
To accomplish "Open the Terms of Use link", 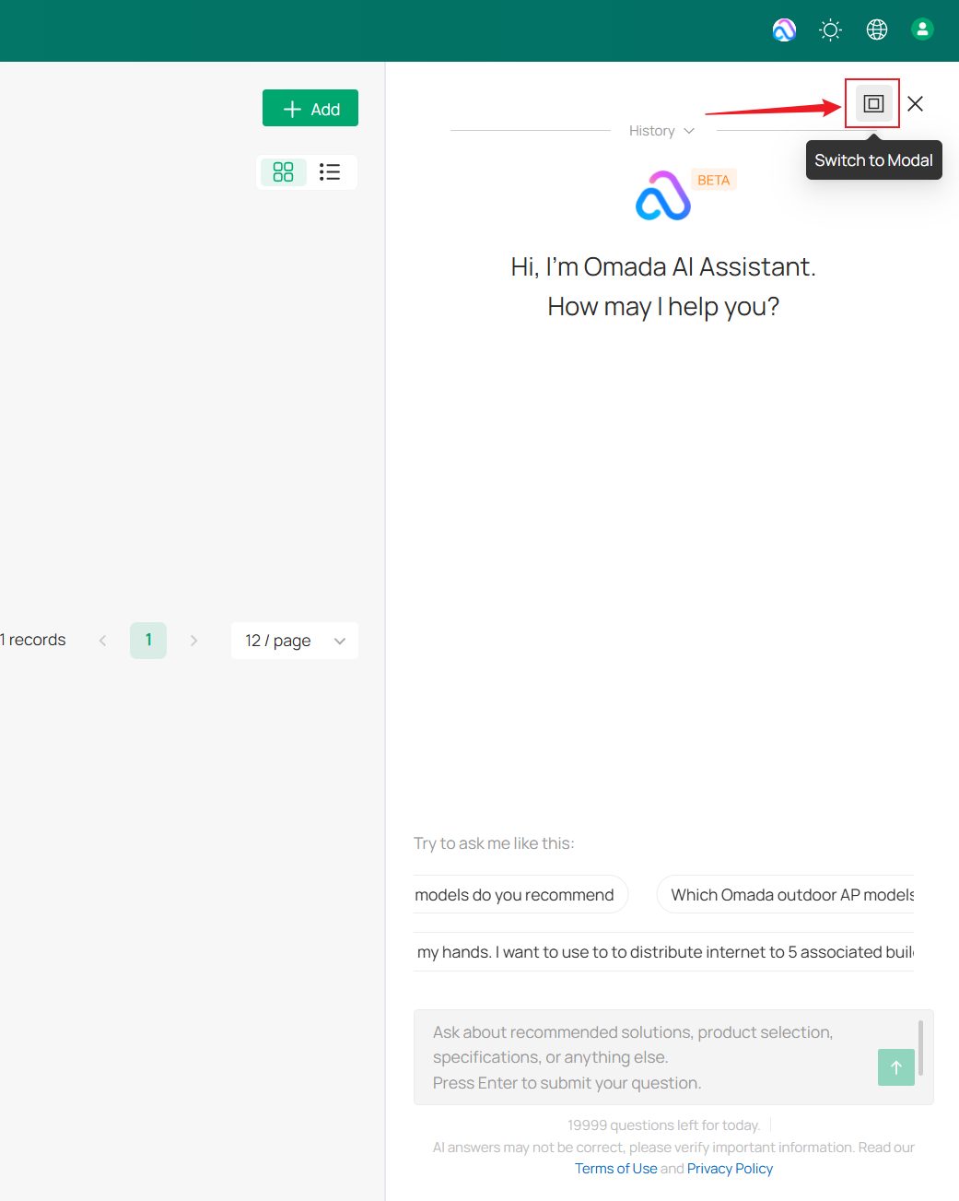I will [x=616, y=1169].
